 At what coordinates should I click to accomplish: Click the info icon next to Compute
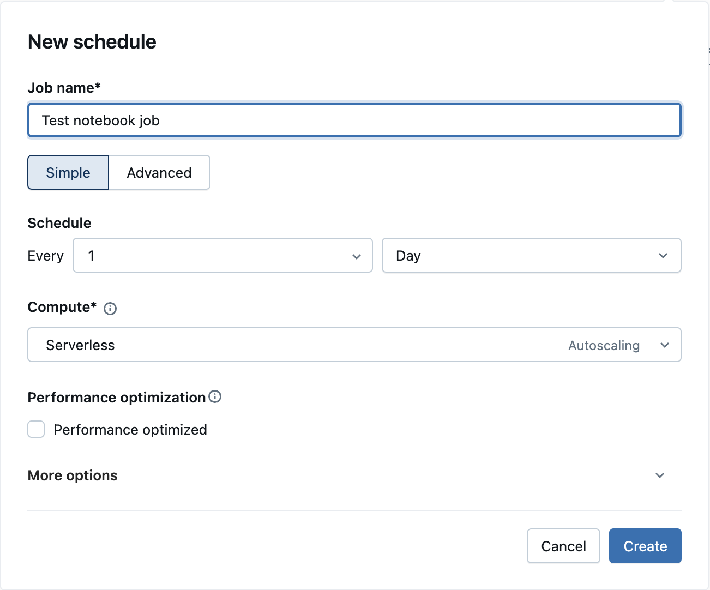pyautogui.click(x=110, y=309)
